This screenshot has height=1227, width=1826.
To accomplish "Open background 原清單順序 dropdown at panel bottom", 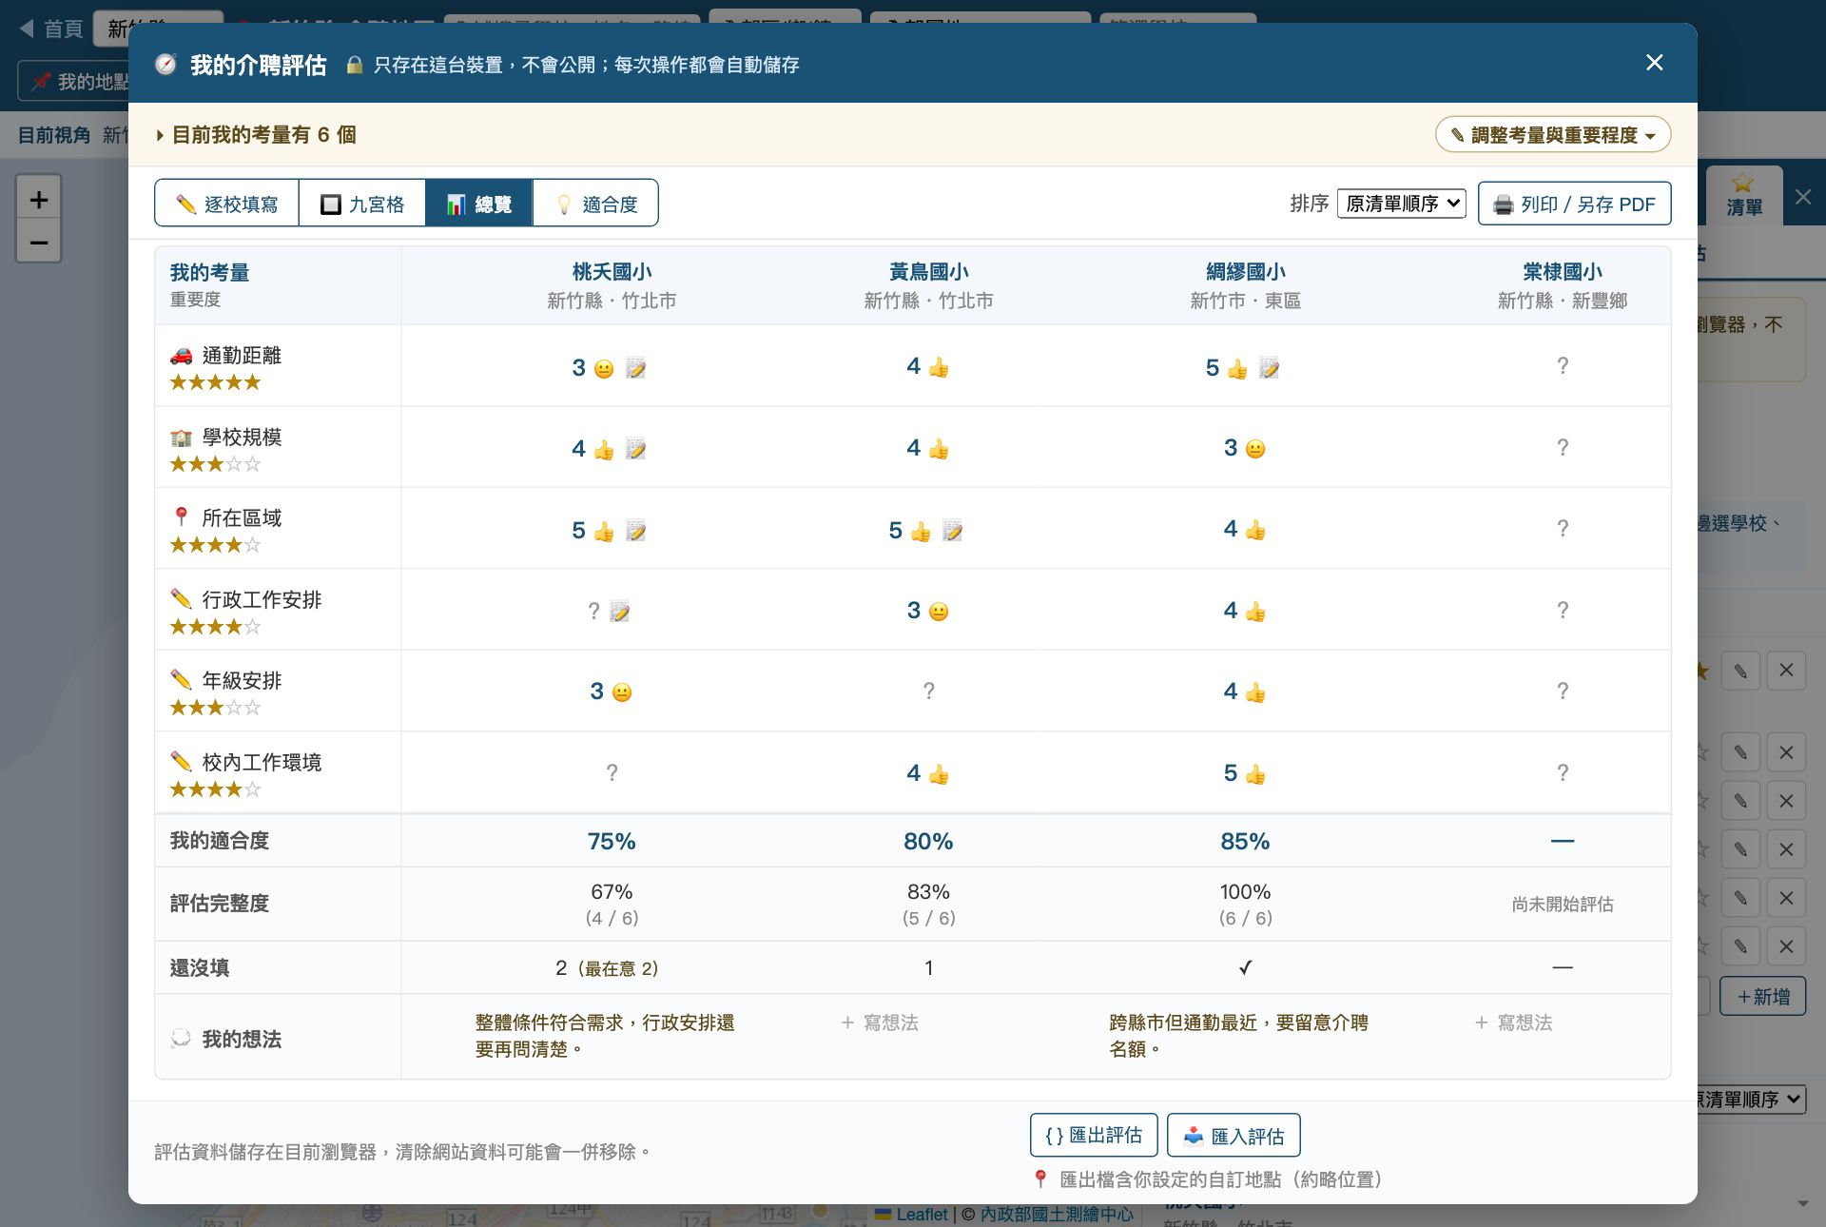I will pos(1750,1100).
